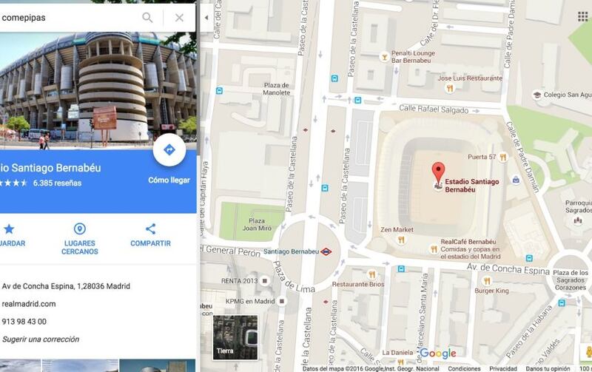
Task: Clear the comepipas search with X
Action: [x=179, y=17]
